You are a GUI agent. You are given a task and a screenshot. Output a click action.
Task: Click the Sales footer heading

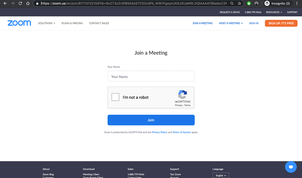click(x=130, y=169)
